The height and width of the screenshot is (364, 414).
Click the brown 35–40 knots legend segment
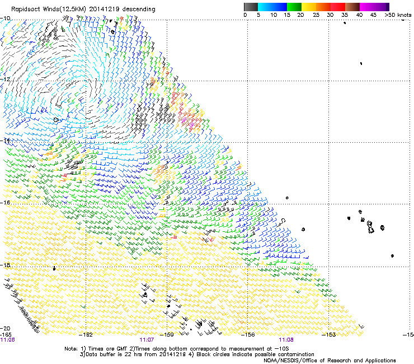[x=352, y=7]
